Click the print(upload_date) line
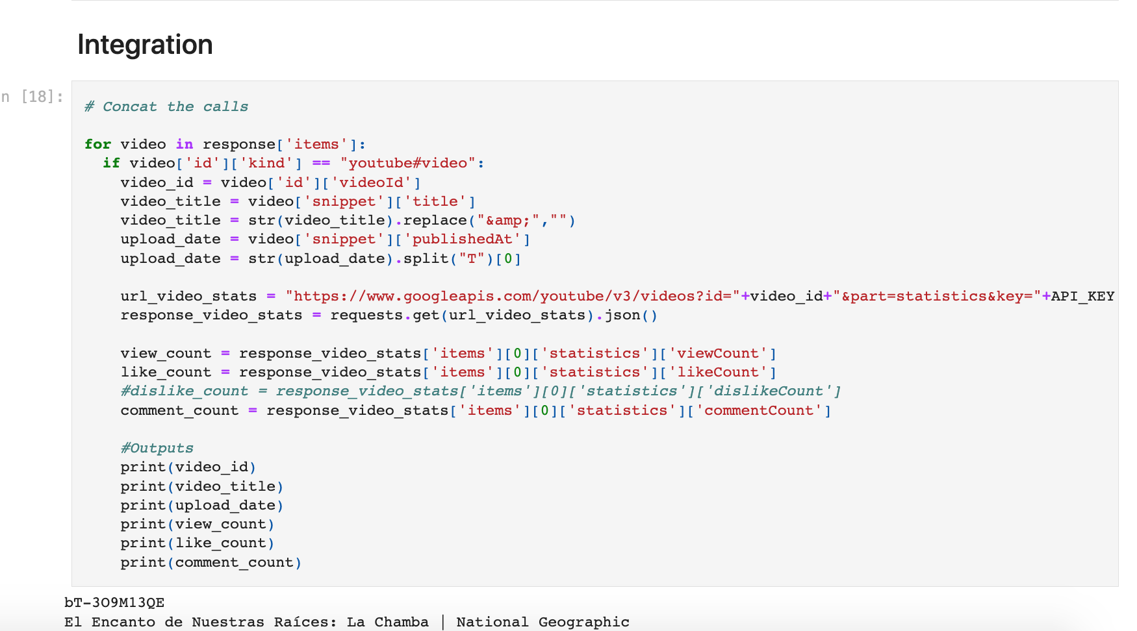The height and width of the screenshot is (631, 1137). coord(202,505)
